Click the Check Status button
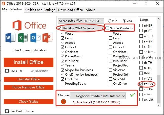This screenshot has width=164, height=115. tap(29, 101)
